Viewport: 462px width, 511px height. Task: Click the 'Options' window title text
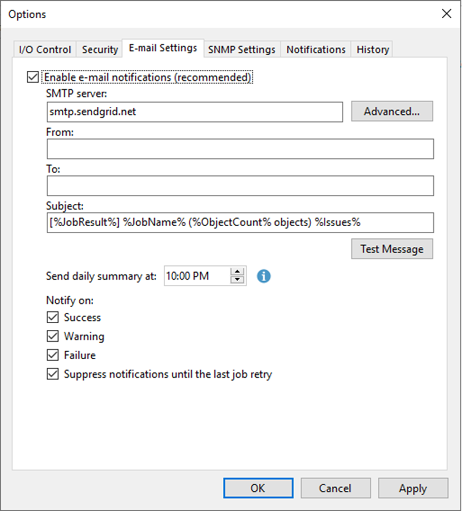click(27, 14)
